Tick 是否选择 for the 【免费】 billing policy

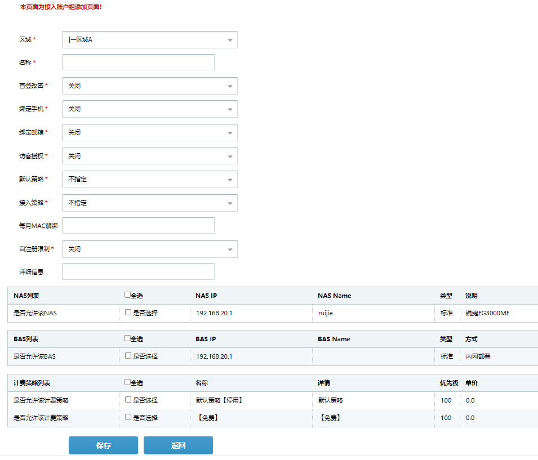coord(128,417)
